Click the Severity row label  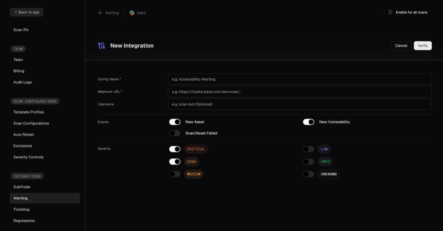[x=104, y=149]
